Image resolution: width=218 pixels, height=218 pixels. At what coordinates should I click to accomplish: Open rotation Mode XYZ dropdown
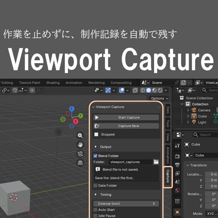(x=211, y=213)
